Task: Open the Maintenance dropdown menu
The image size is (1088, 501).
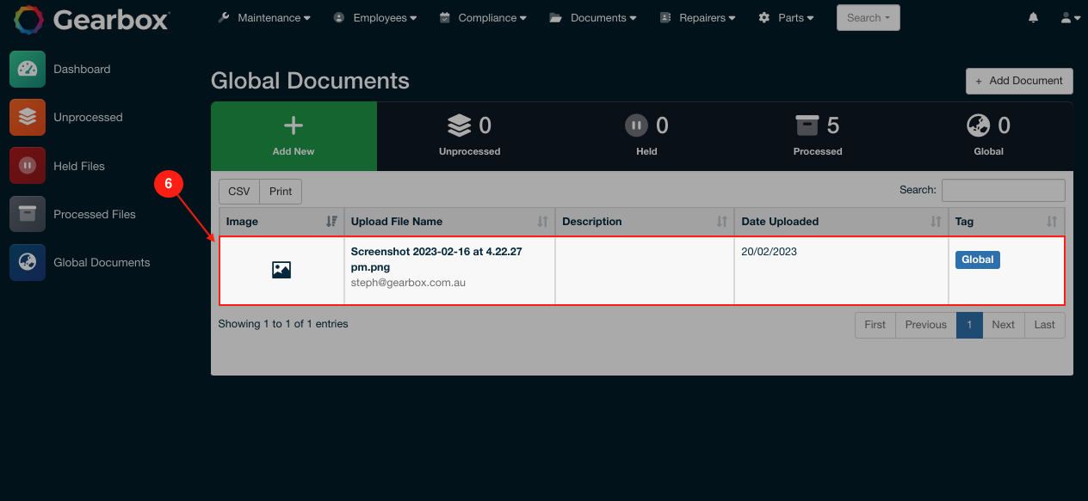Action: (x=263, y=17)
